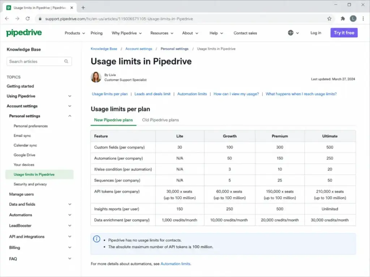Bookmark this page with the star icon
The height and width of the screenshot is (277, 370).
[x=329, y=19]
